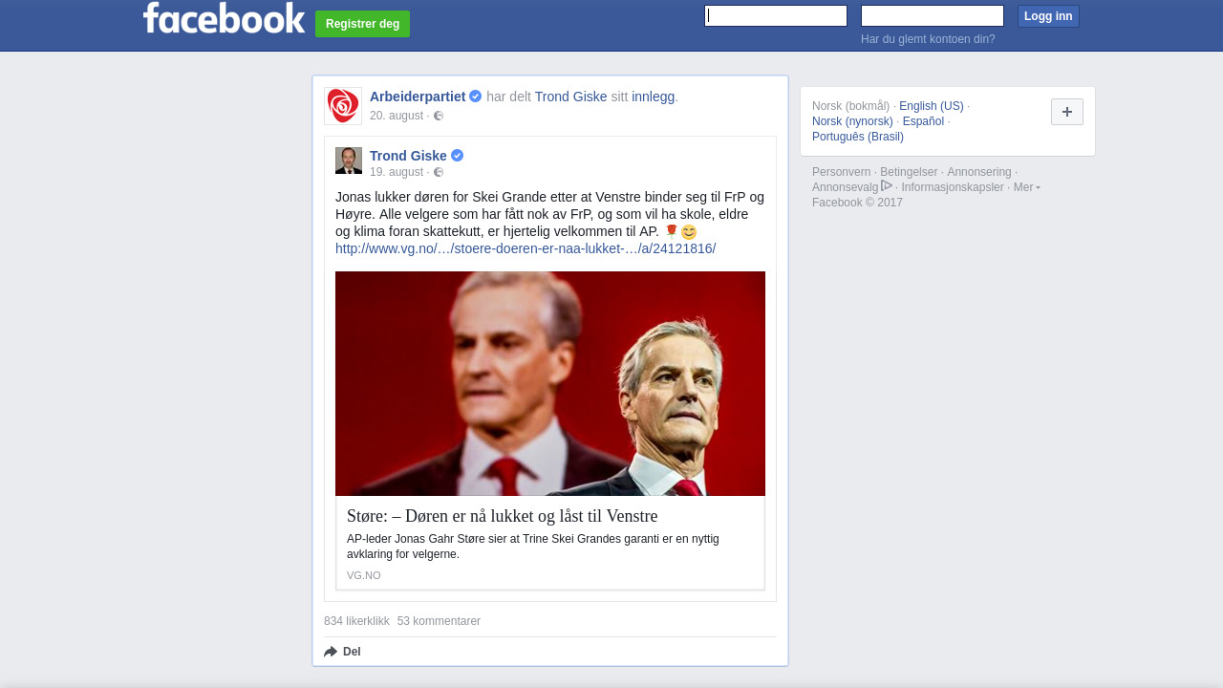
Task: Focus the password login input field
Action: [933, 15]
